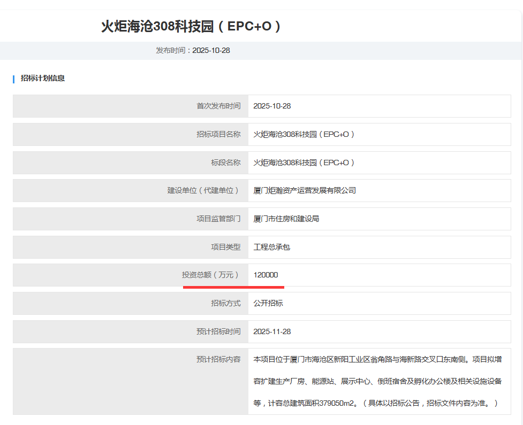The height and width of the screenshot is (425, 523).
Task: Click the 预计招标内容 label cell
Action: [x=218, y=360]
